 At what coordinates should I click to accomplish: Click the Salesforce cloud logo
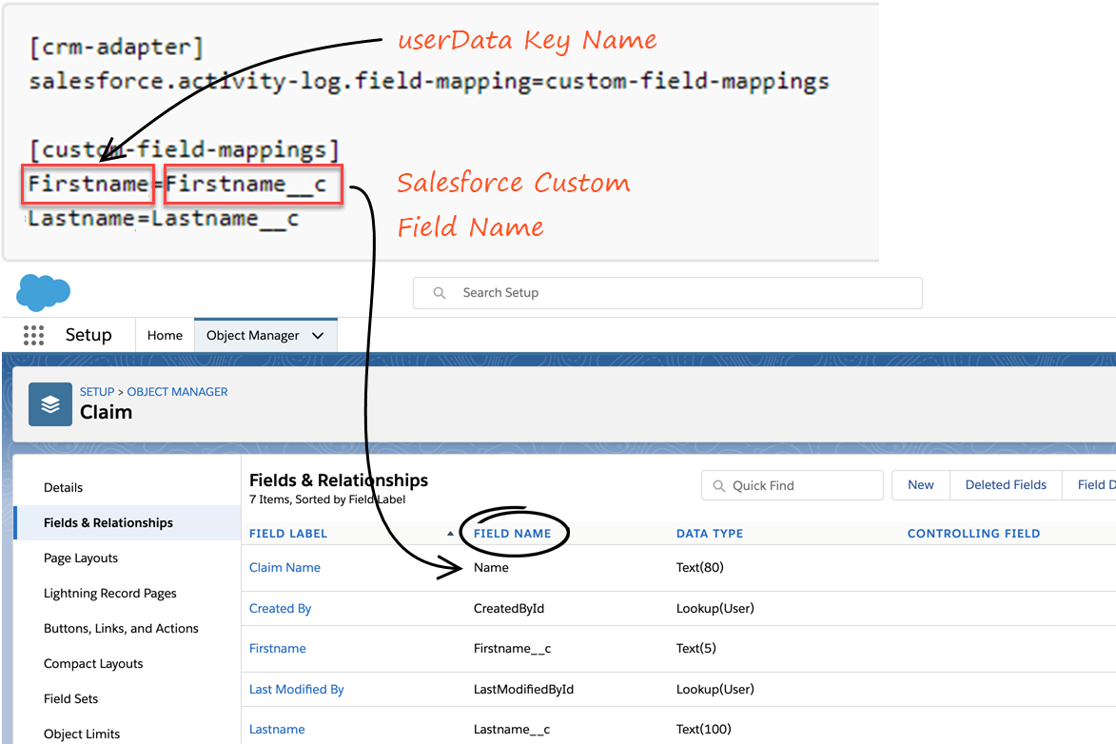(43, 292)
